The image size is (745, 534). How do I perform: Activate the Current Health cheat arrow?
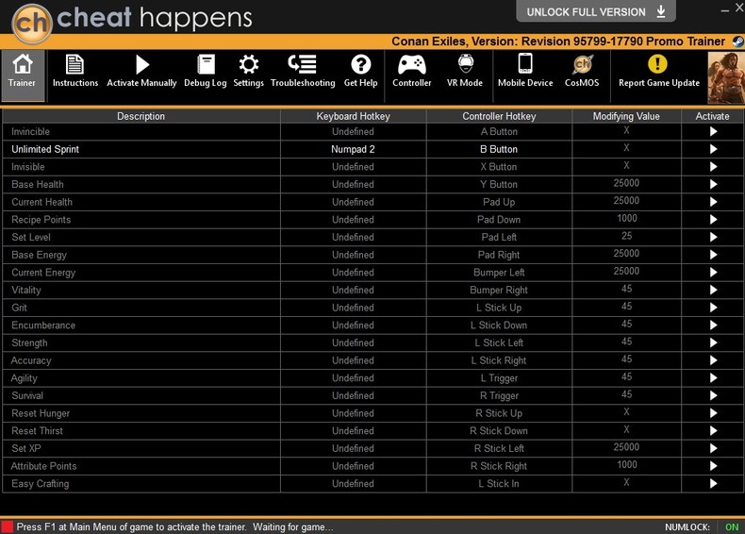(713, 202)
